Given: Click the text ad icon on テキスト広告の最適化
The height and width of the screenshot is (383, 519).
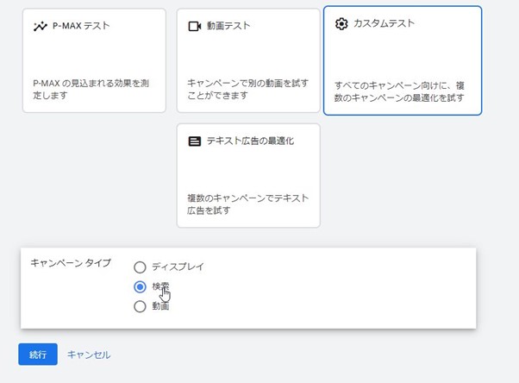Looking at the screenshot, I should [x=194, y=141].
